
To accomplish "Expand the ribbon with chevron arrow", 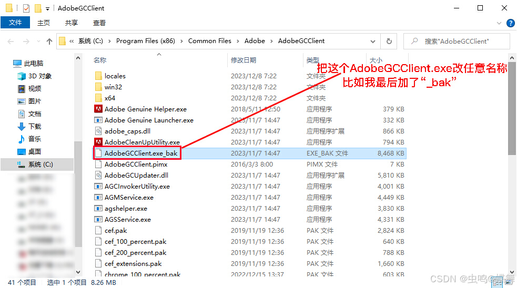I will pyautogui.click(x=499, y=23).
